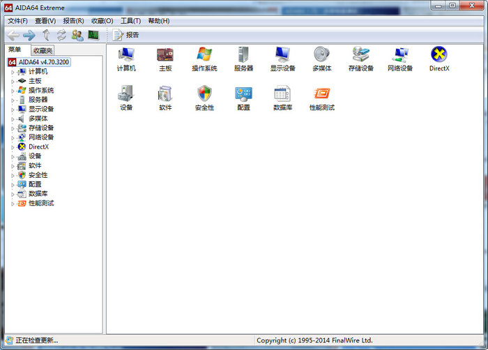Open the 主板 (Motherboard) icon in main panel

[165, 54]
